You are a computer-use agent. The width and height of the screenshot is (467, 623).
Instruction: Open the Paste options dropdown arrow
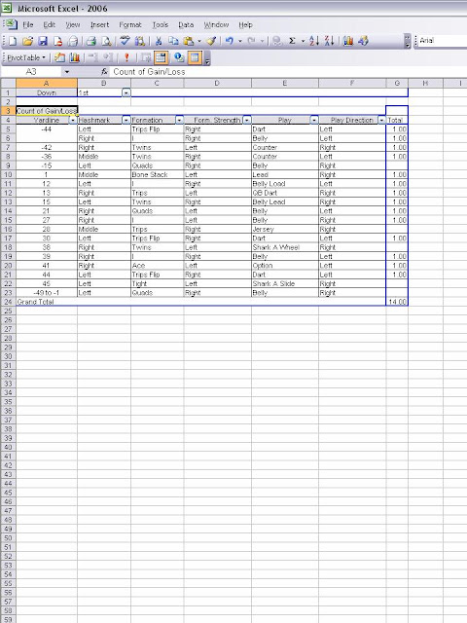(x=199, y=41)
